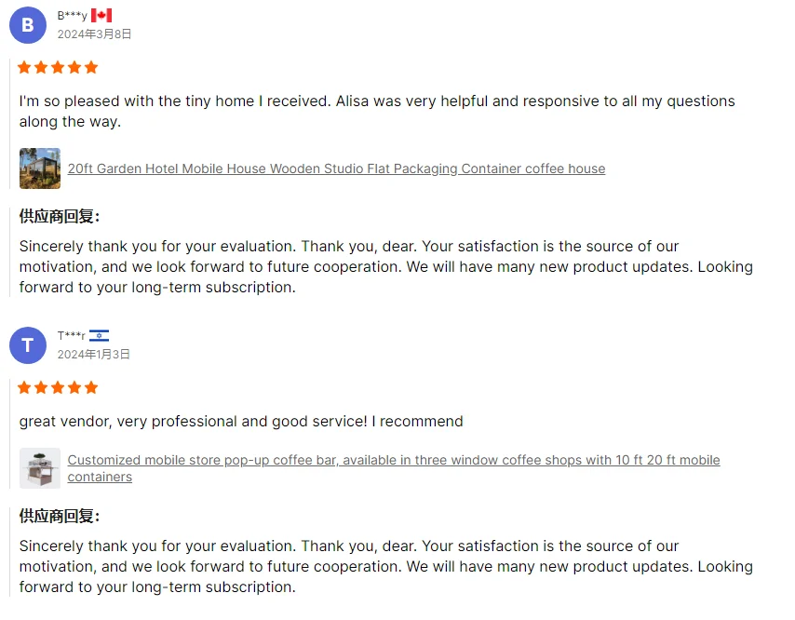The width and height of the screenshot is (795, 620).
Task: Open the Customized mobile store pop-up coffee bar link
Action: [x=394, y=468]
